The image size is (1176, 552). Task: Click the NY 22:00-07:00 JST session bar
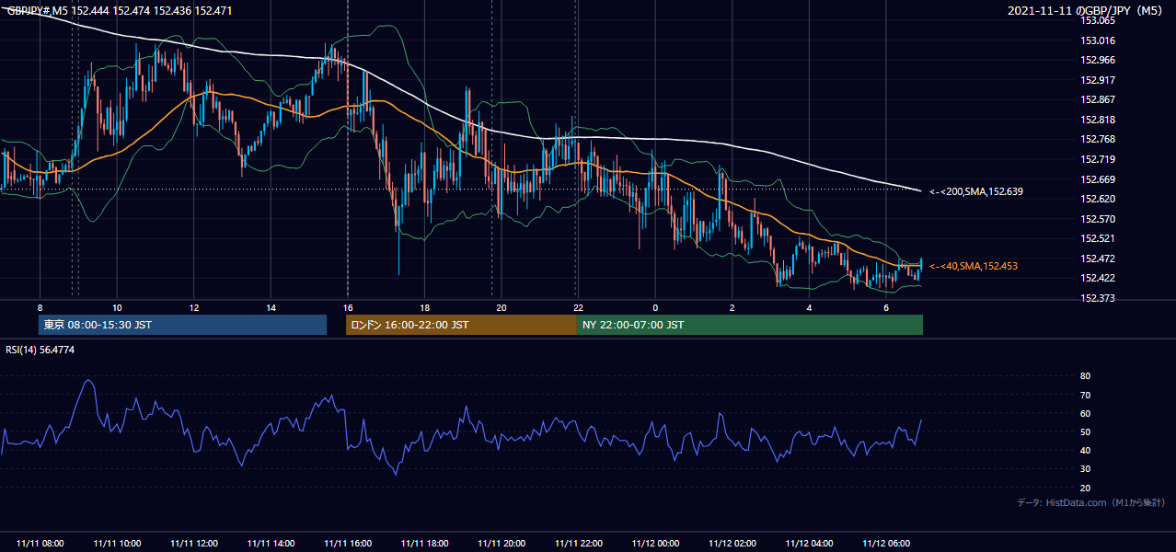(x=750, y=325)
